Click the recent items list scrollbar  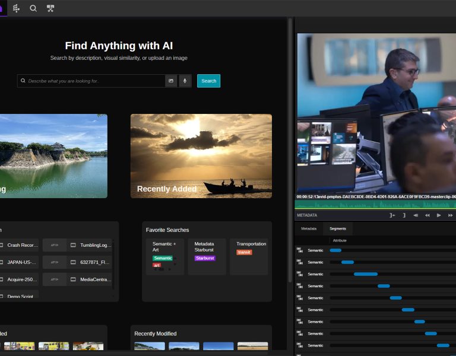113,265
